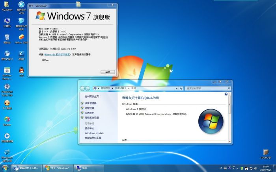Expand the chevron after Control Panel (控制面板) breadcrumb
The height and width of the screenshot is (172, 276).
point(112,89)
